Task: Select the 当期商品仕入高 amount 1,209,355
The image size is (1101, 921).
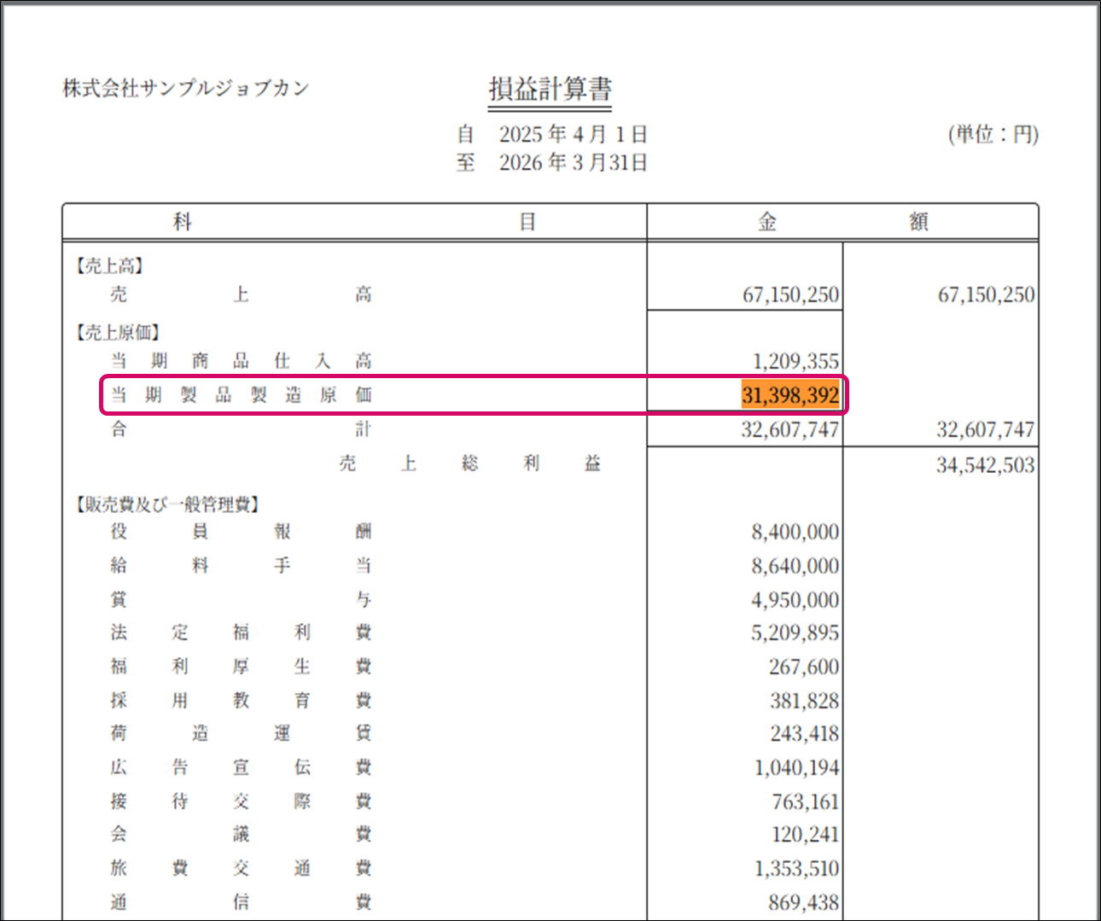Action: coord(795,361)
